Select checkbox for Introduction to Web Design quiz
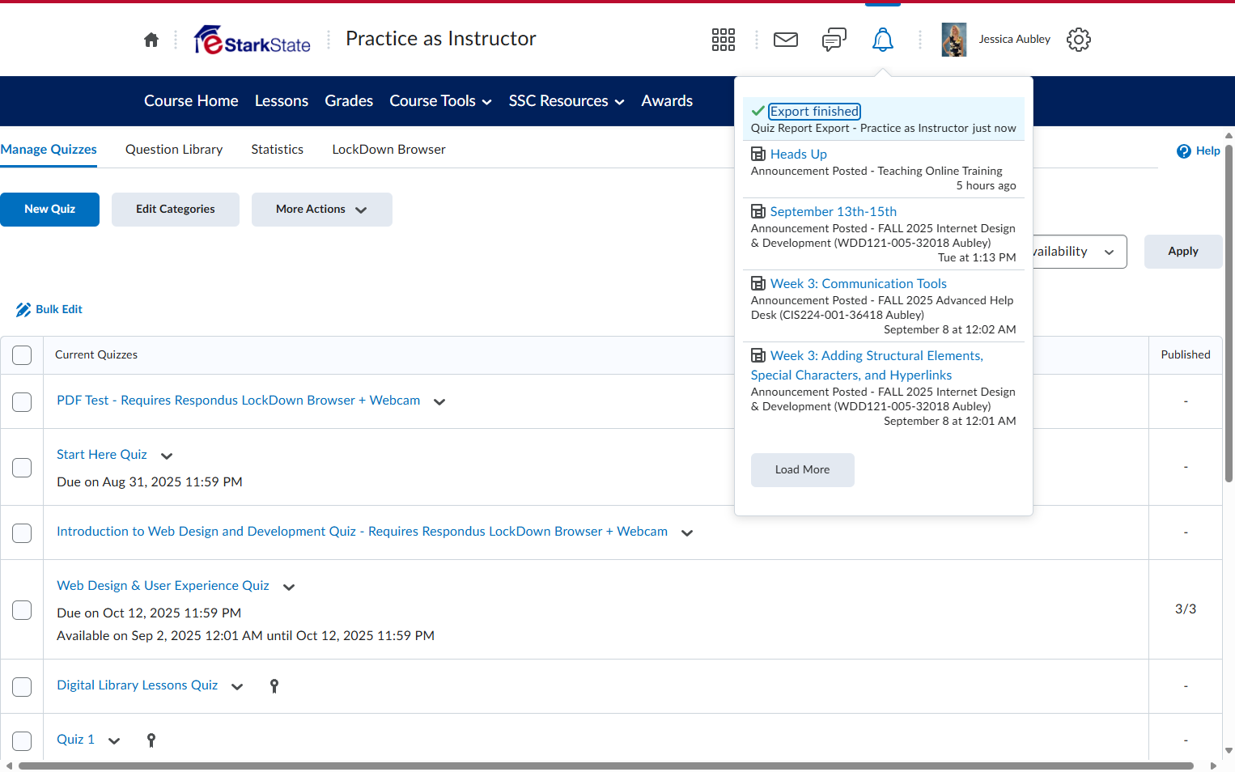Image resolution: width=1235 pixels, height=772 pixels. pyautogui.click(x=22, y=533)
